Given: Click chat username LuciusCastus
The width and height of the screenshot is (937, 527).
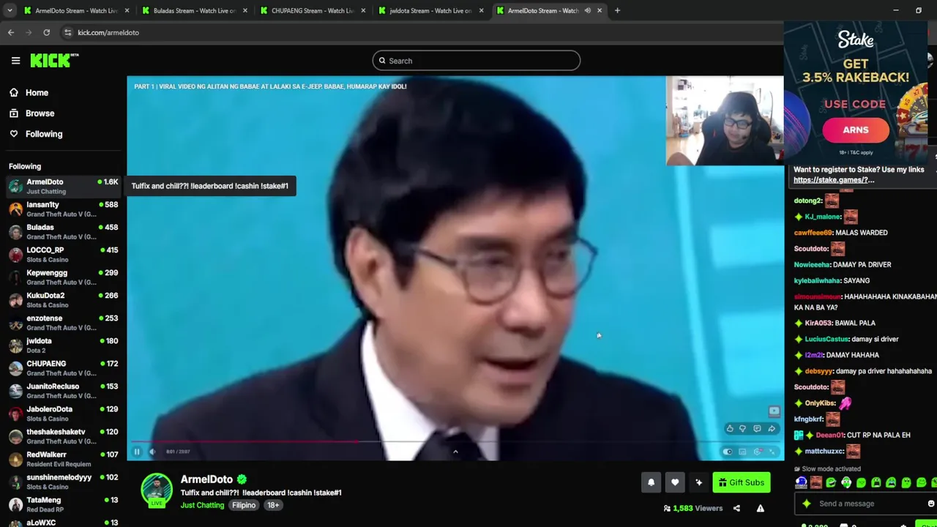Looking at the screenshot, I should point(826,339).
